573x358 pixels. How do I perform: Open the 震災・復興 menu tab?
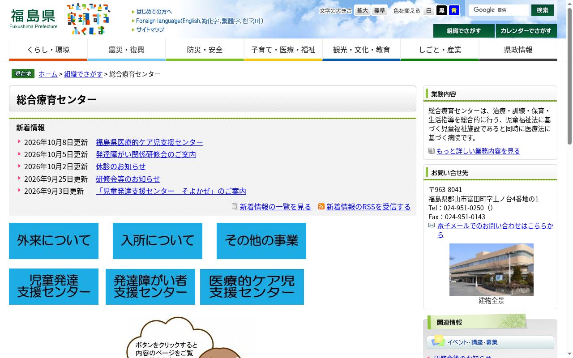click(x=126, y=50)
